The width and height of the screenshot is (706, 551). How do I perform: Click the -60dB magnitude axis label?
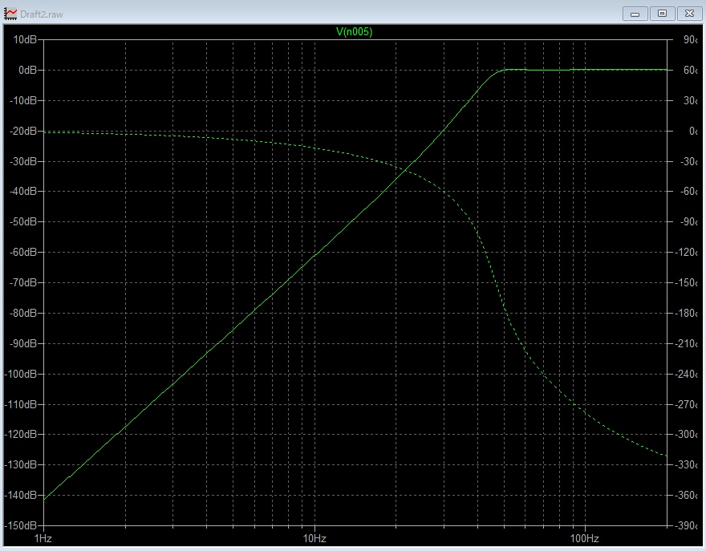click(x=23, y=252)
